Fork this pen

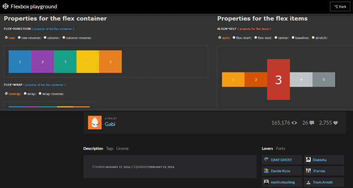(340, 7)
